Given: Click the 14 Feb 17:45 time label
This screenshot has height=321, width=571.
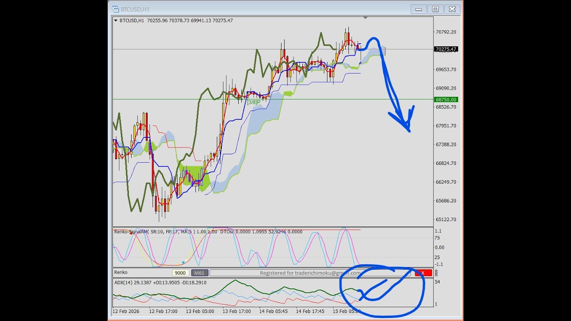Looking at the screenshot, I should click(x=310, y=311).
